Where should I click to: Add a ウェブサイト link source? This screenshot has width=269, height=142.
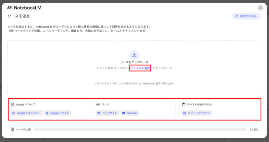pyautogui.click(x=108, y=113)
